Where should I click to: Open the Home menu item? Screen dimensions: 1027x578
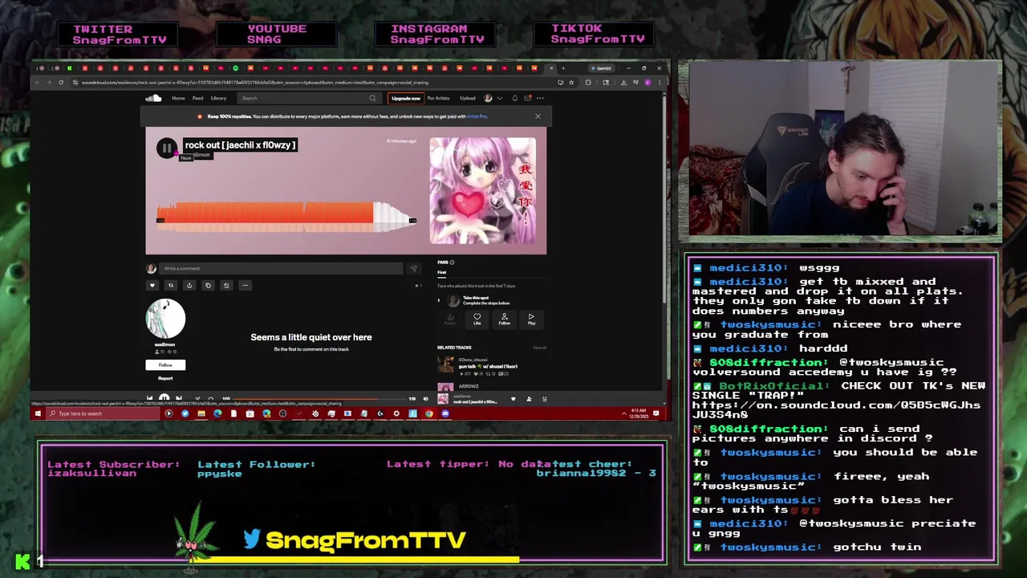click(178, 98)
